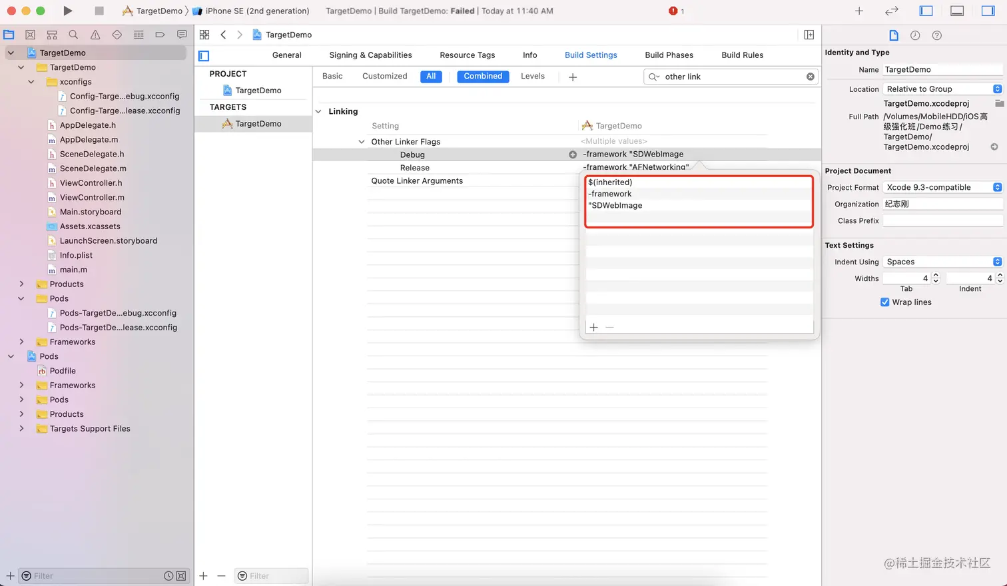The width and height of the screenshot is (1007, 586).
Task: Select the Quick Help inspector icon
Action: pyautogui.click(x=937, y=35)
